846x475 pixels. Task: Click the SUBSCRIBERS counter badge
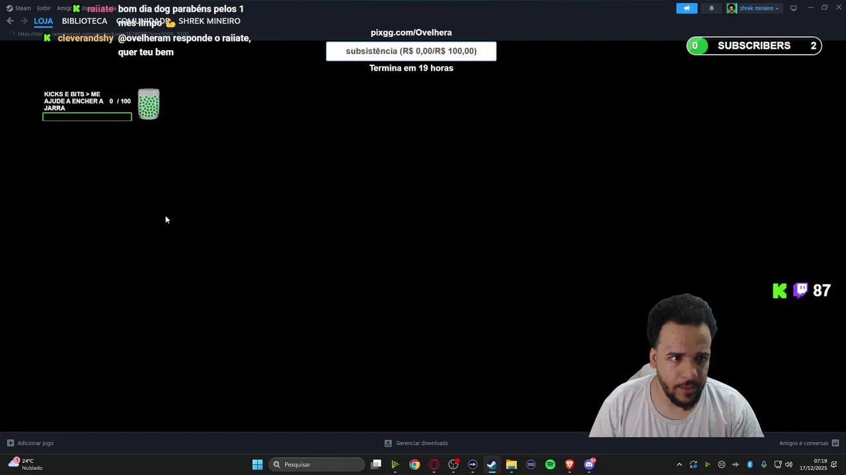[x=754, y=46]
